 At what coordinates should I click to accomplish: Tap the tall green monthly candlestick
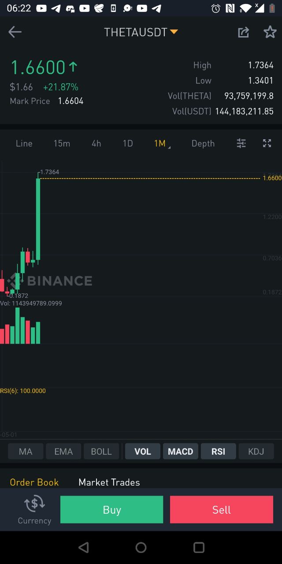tap(38, 218)
